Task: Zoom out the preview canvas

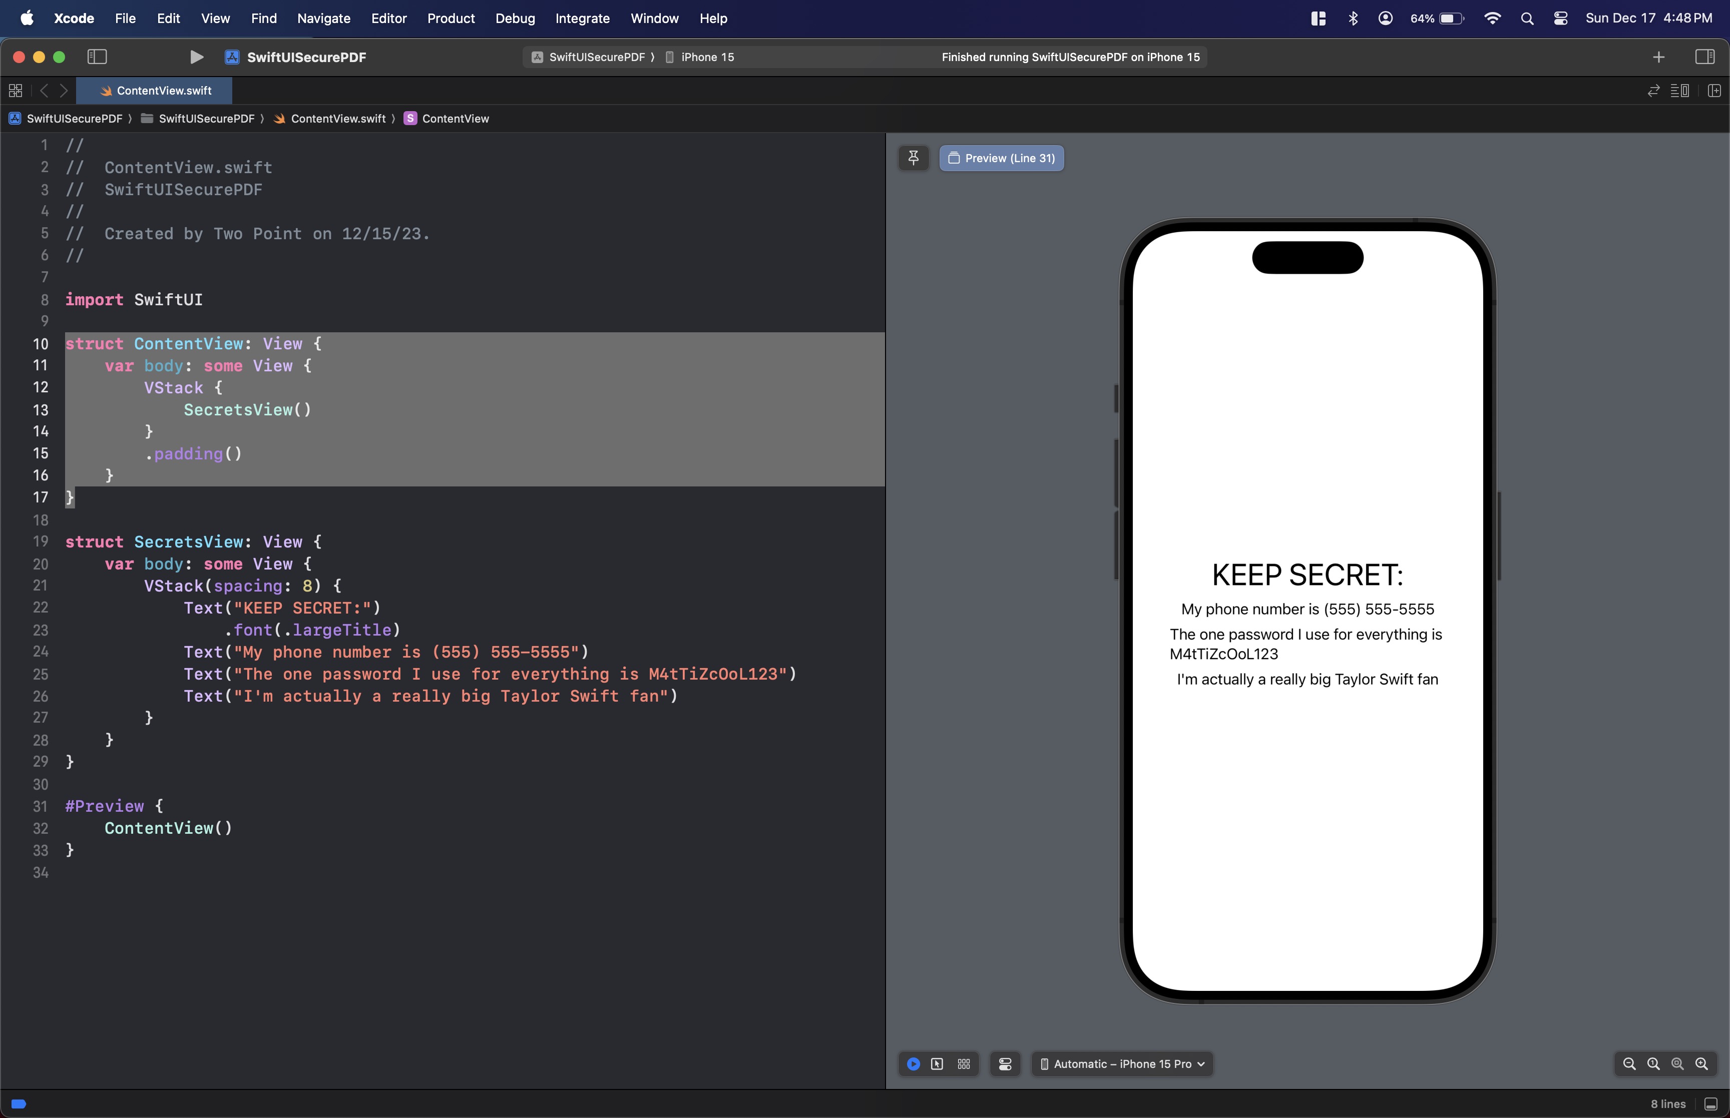Action: click(1629, 1063)
